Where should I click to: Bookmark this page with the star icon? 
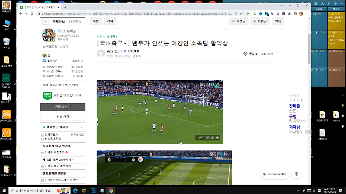coord(247,14)
